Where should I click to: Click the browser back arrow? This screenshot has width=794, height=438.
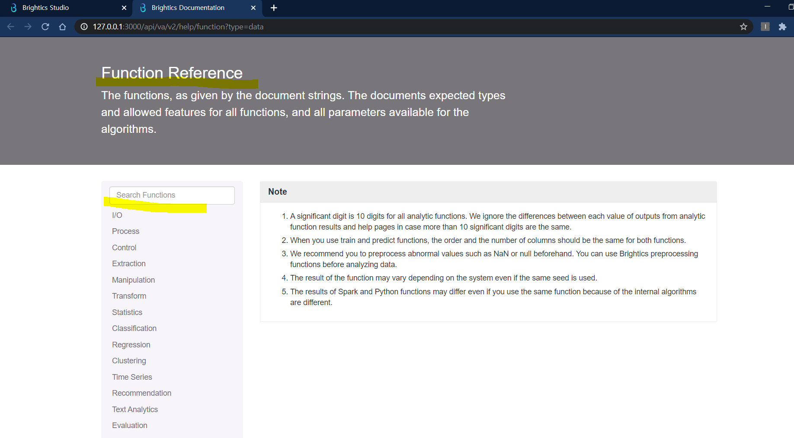coord(11,27)
